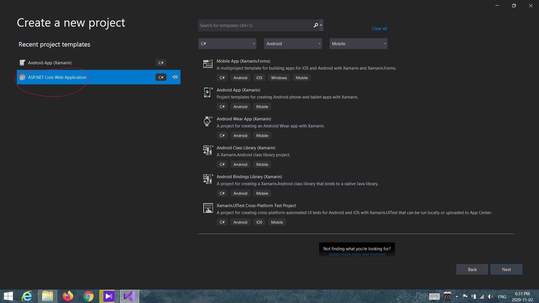The image size is (539, 303).
Task: Click the iOS tag under Mobile App (Xamarin.Forms)
Action: (x=259, y=78)
